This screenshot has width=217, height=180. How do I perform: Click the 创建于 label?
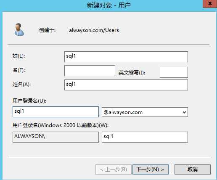[47, 30]
